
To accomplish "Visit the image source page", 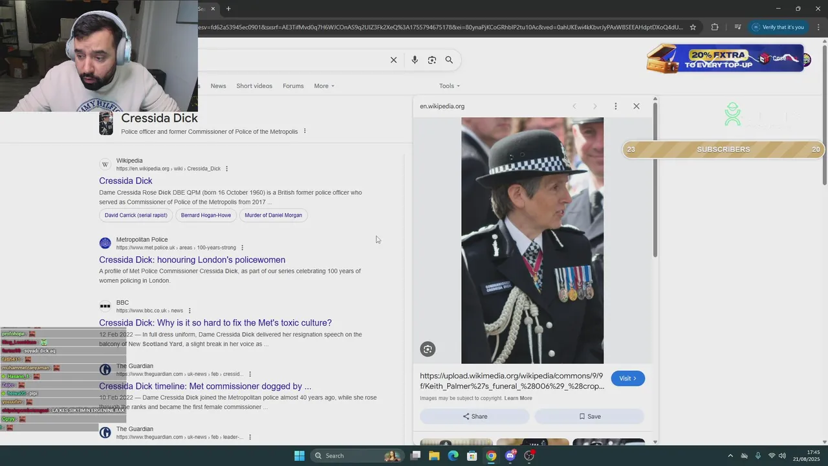I will coord(628,379).
